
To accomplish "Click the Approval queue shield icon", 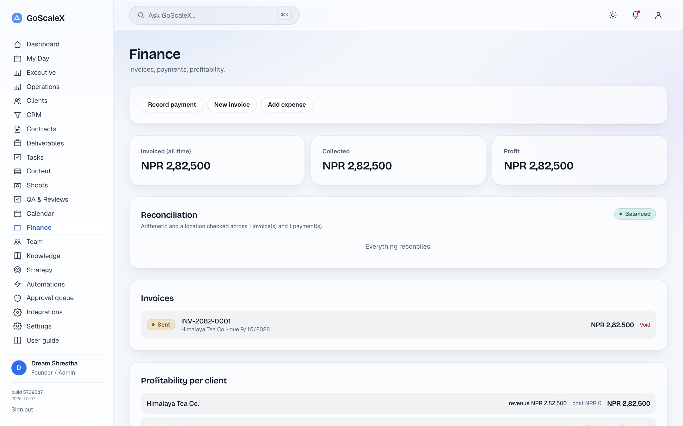I will 18,298.
